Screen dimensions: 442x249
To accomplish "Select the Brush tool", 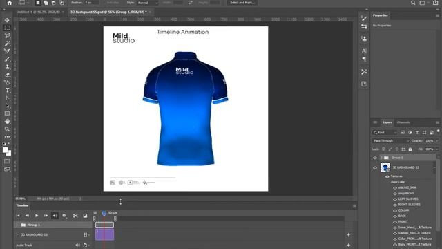I will 7,59.
